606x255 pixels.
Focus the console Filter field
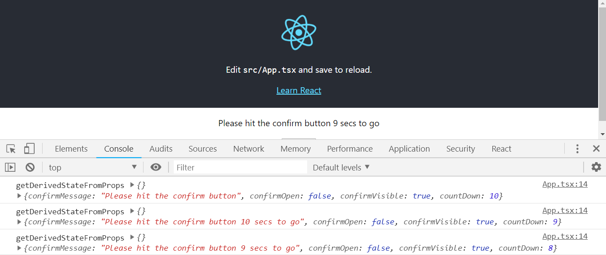[x=240, y=167]
